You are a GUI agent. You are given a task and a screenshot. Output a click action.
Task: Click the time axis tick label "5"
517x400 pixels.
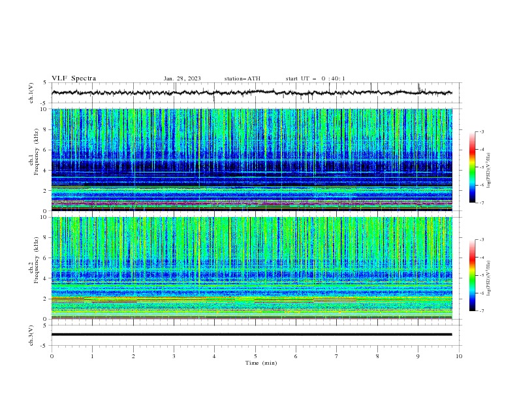pyautogui.click(x=255, y=356)
